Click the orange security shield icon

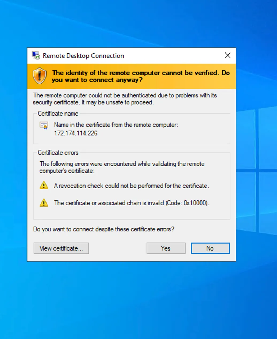pos(40,76)
